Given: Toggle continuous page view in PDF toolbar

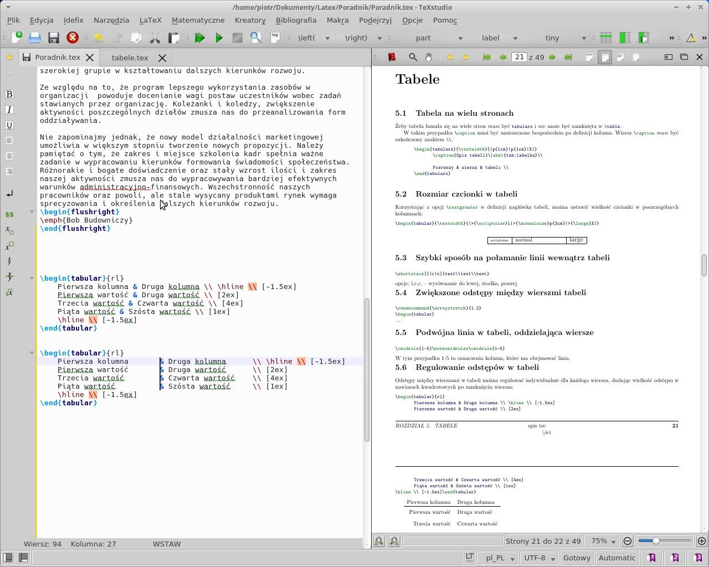Looking at the screenshot, I should (605, 57).
